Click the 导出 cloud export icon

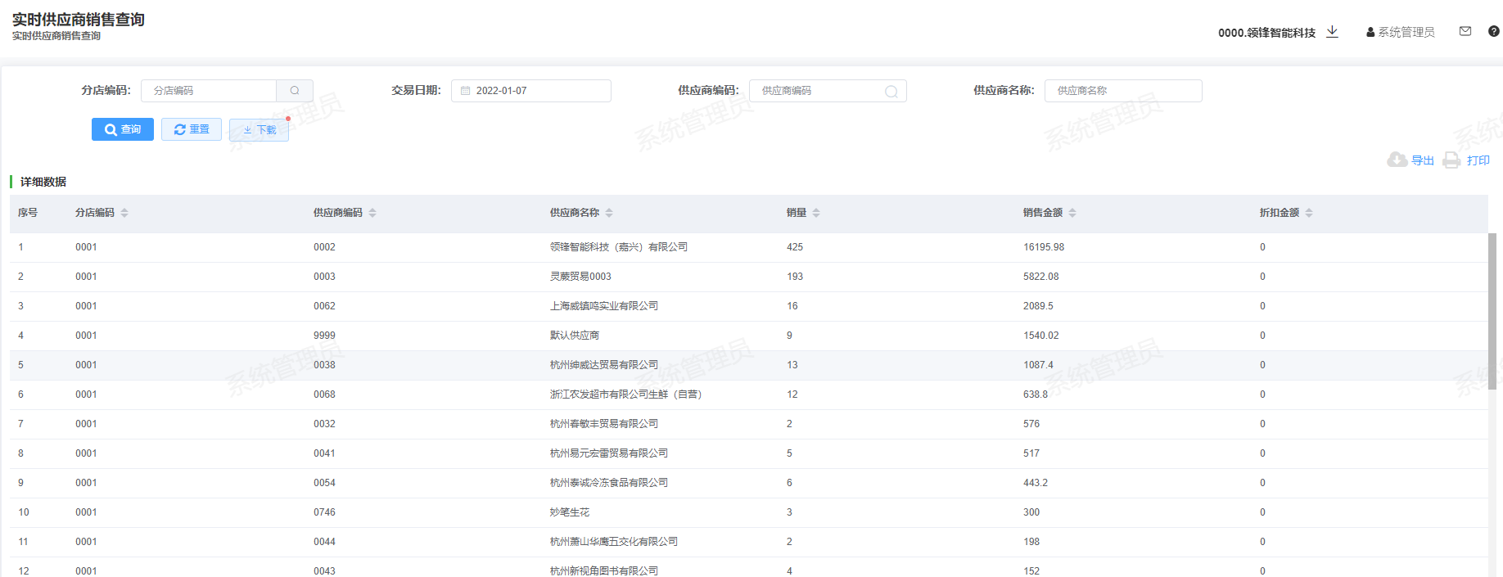(x=1397, y=160)
